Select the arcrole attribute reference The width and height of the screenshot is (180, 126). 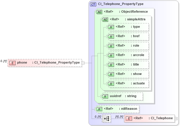128,55
